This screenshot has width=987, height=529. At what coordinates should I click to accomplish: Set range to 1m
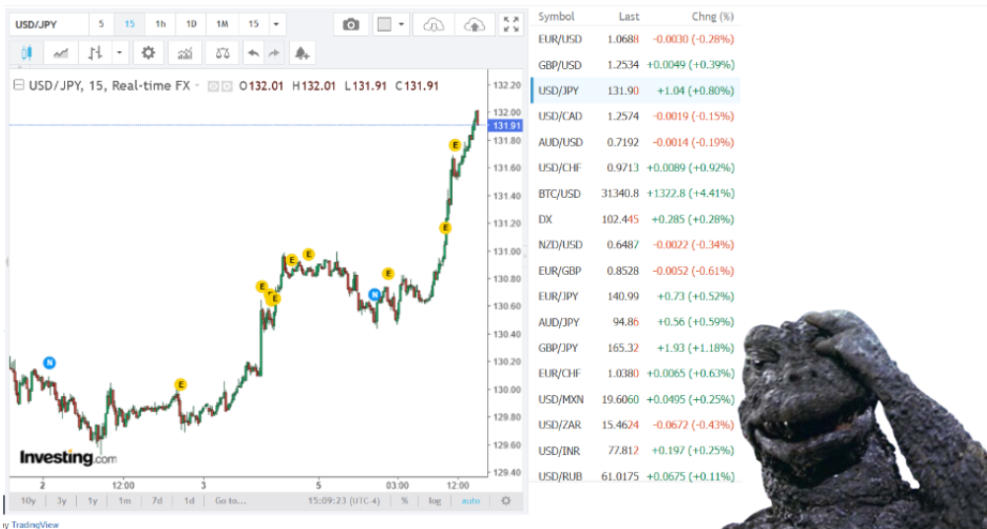click(124, 500)
